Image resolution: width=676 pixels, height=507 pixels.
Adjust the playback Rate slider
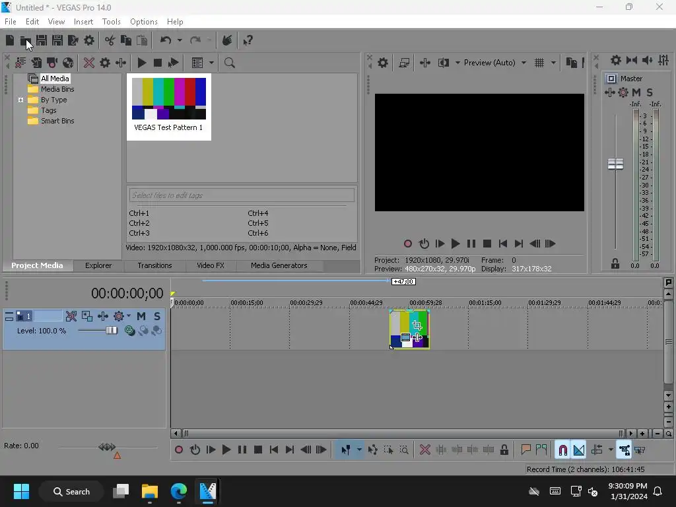coord(107,447)
